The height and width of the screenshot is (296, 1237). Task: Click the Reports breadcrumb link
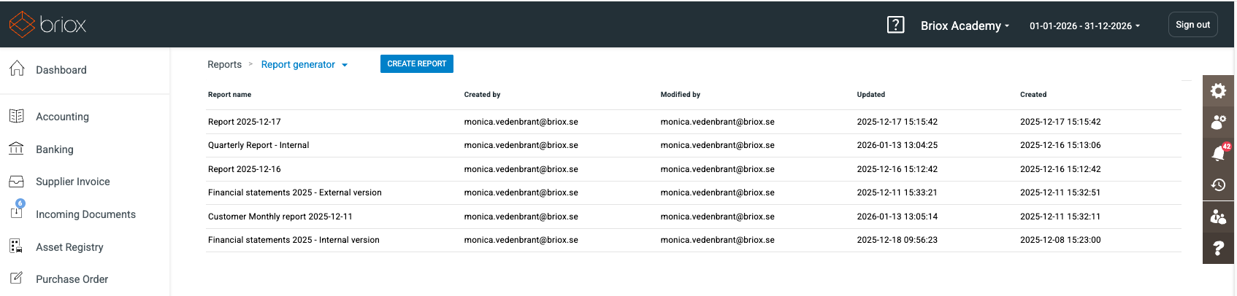tap(224, 65)
